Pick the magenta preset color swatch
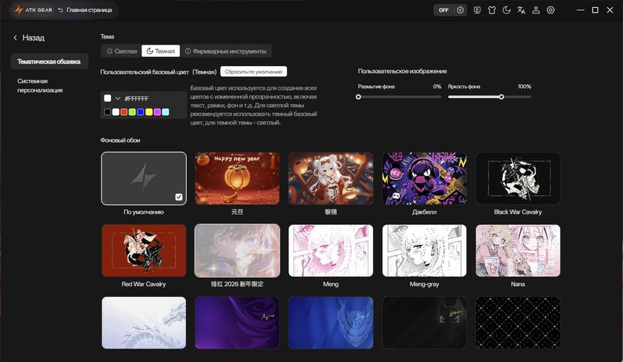 pyautogui.click(x=157, y=112)
